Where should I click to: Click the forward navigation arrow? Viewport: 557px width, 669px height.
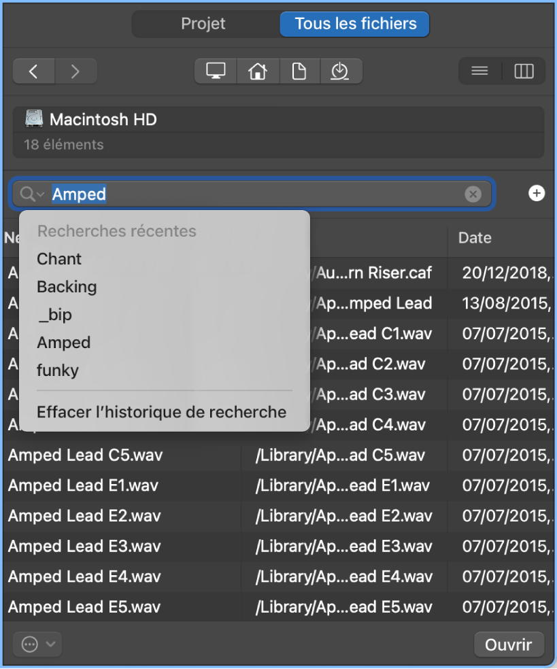point(76,71)
